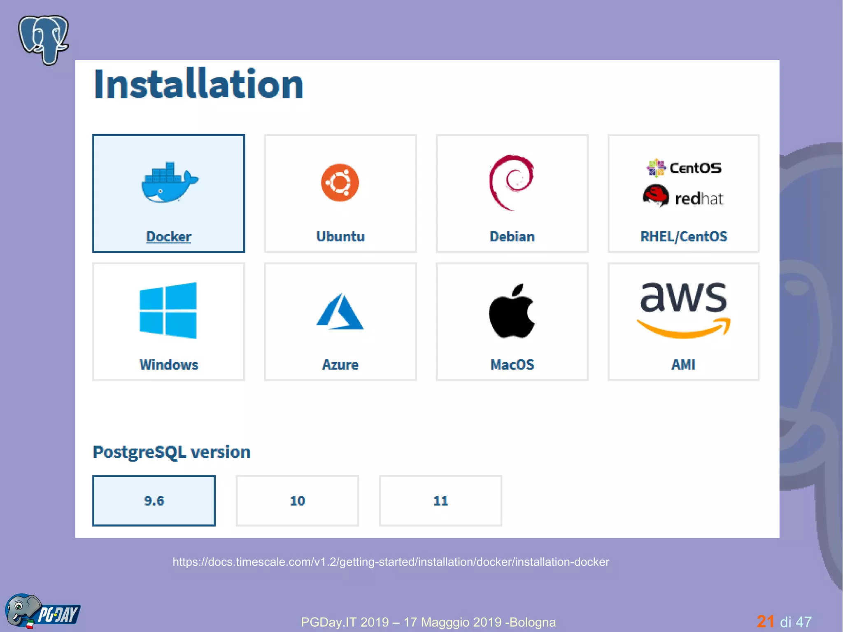Click the Debian swirl logo

(511, 182)
